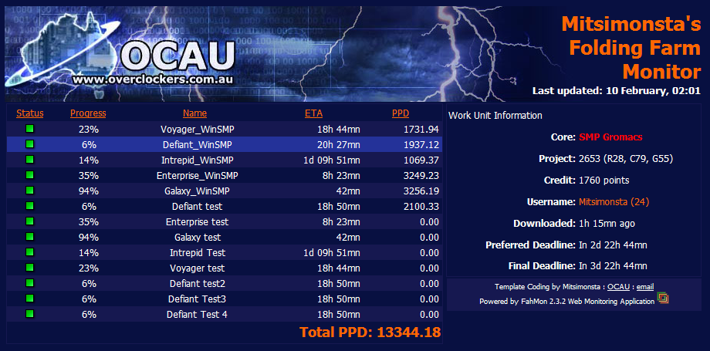Screen dimensions: 710x351
Task: Click Galaxy_WinSMP's 94% progress value
Action: (88, 191)
